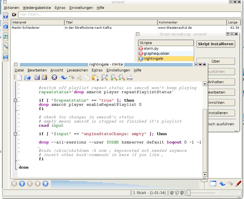244x199 pixels.
Task: Zoom in on the KWrite text
Action: coord(114,77)
